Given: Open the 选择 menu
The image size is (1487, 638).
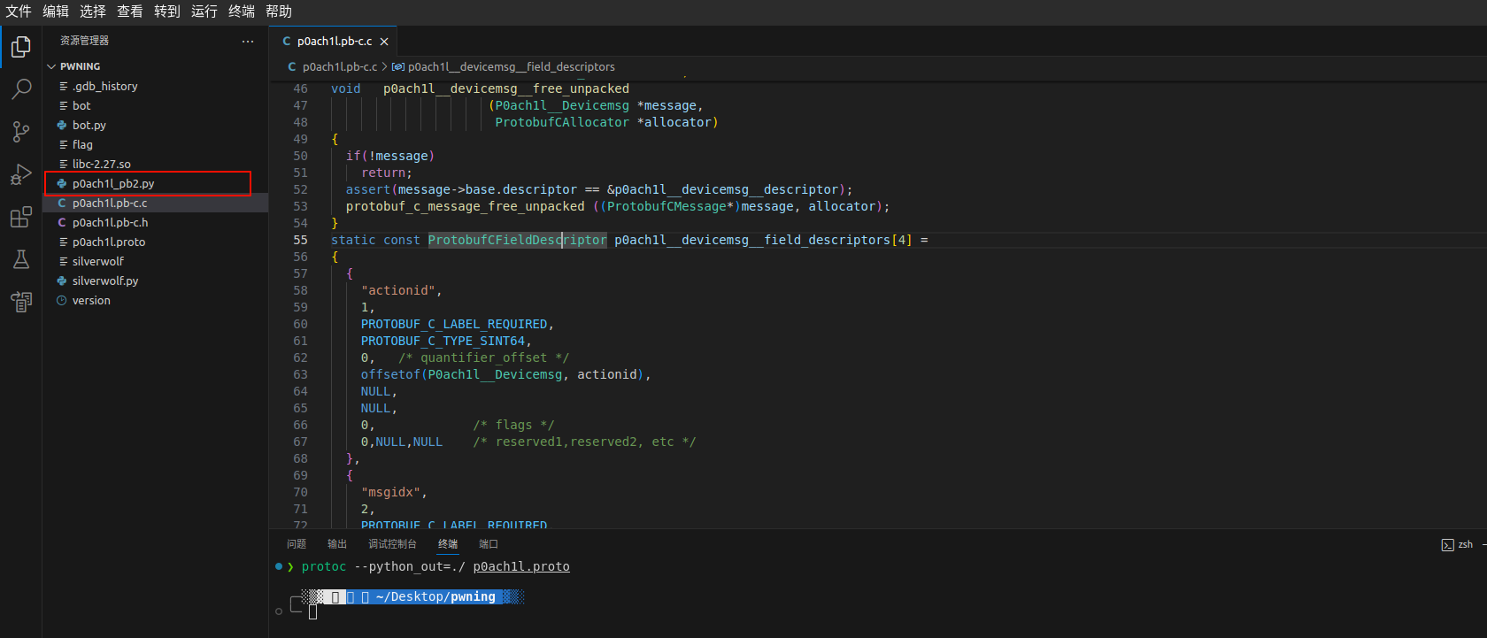Looking at the screenshot, I should point(93,12).
